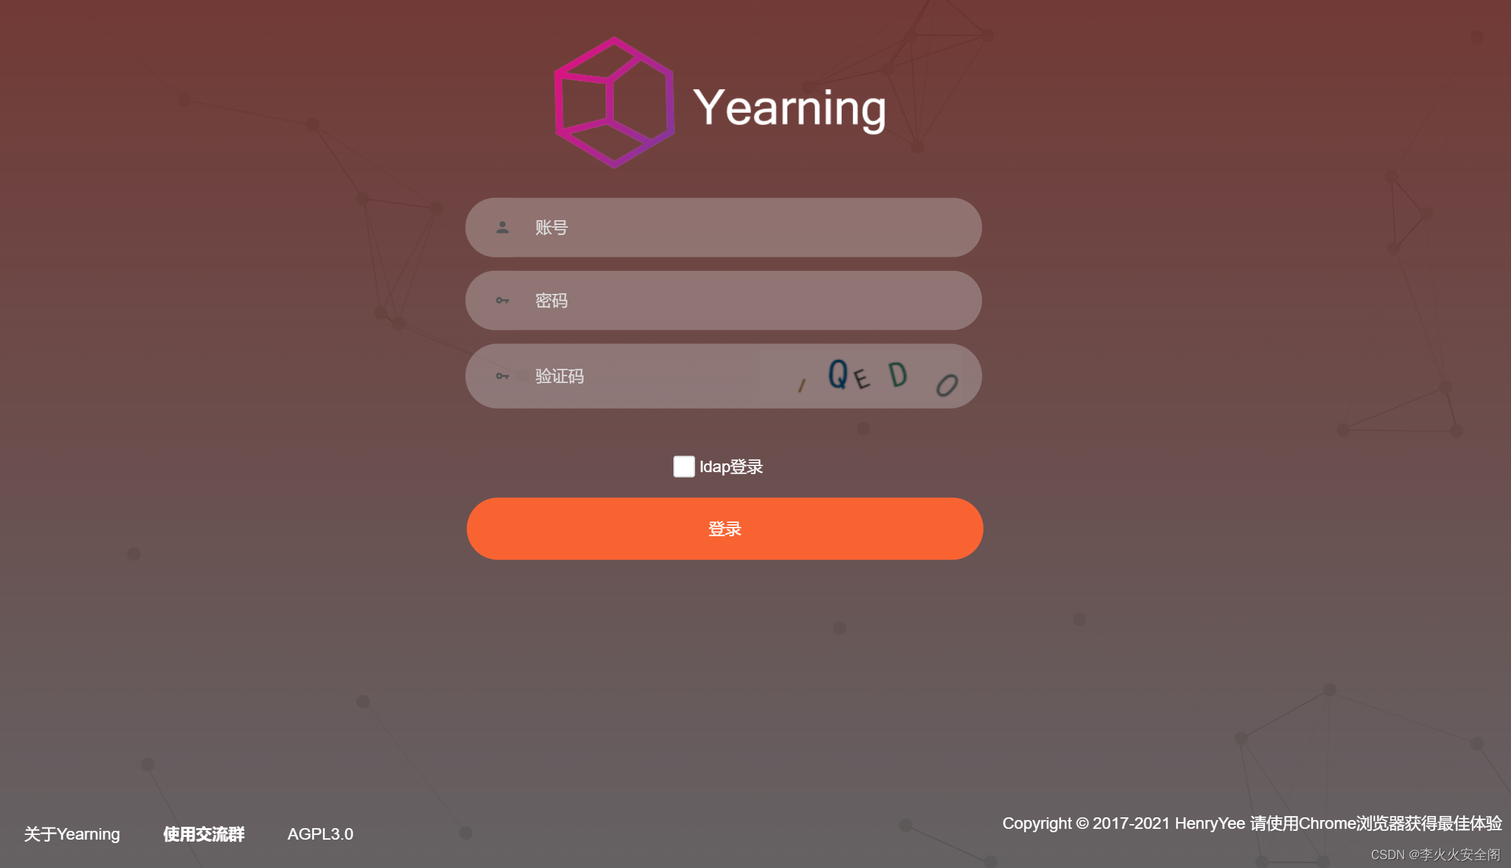Screen dimensions: 1511x868
Task: Click the key icon in password field
Action: point(503,301)
